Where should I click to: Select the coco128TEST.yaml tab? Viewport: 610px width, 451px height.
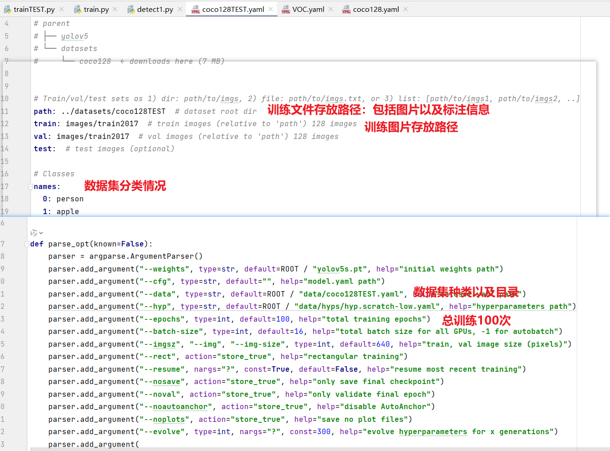tap(233, 9)
